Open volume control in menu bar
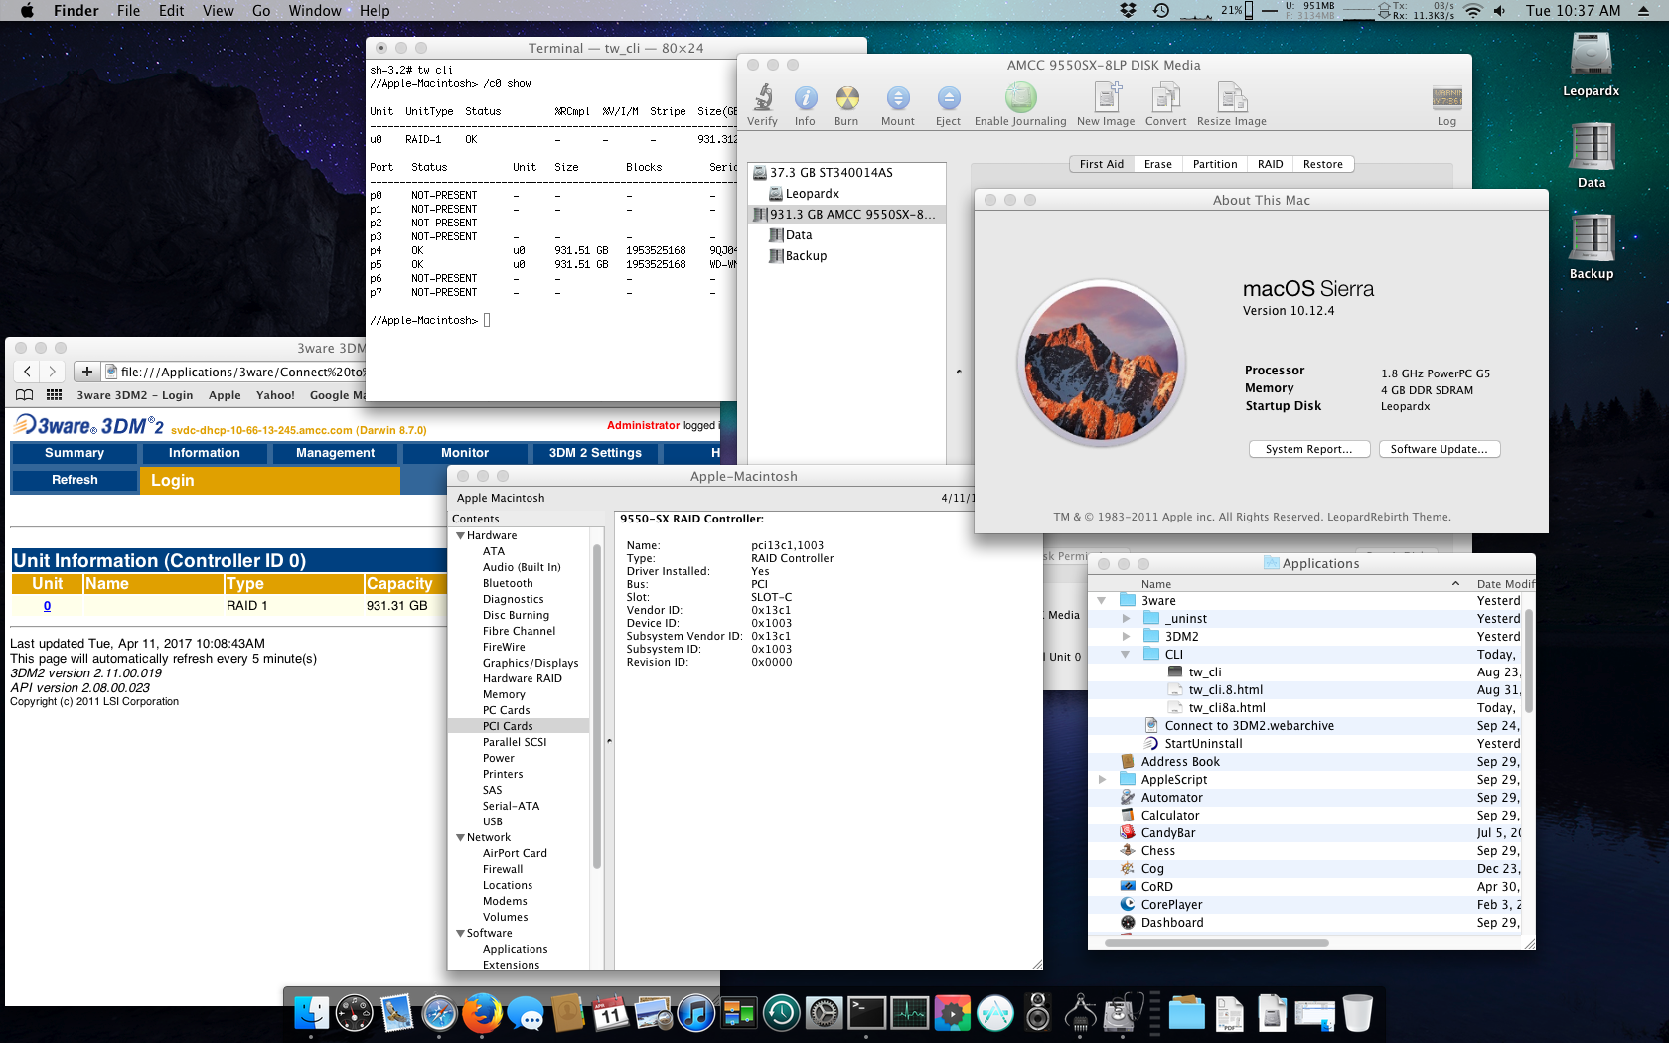Image resolution: width=1669 pixels, height=1043 pixels. 1499,10
